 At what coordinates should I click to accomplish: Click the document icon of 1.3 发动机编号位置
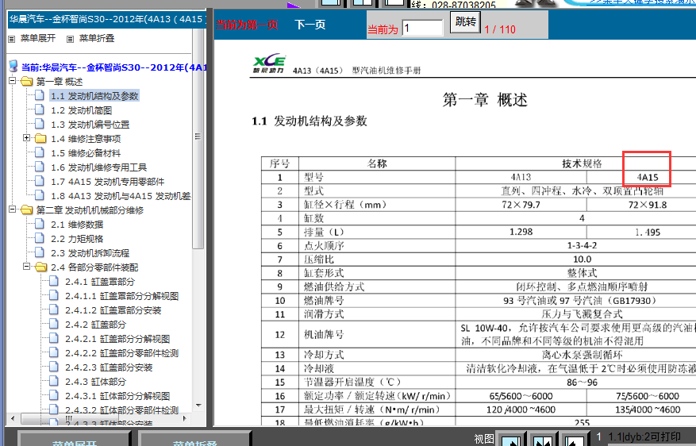click(40, 124)
